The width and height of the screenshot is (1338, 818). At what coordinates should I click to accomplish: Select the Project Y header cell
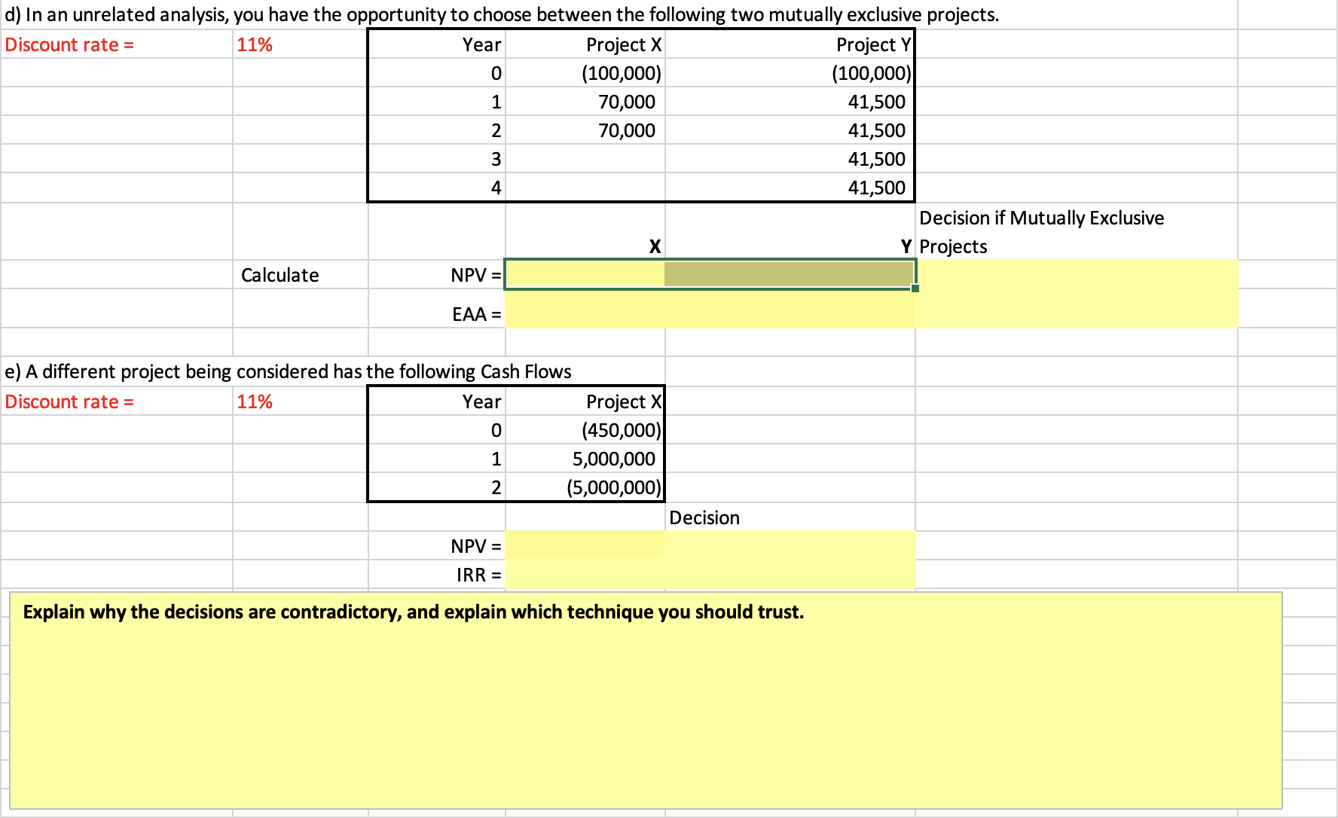tap(790, 44)
